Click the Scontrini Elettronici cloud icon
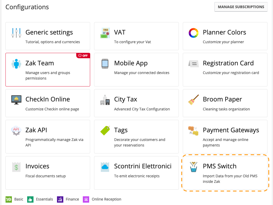This screenshot has width=273, height=205. tap(105, 167)
